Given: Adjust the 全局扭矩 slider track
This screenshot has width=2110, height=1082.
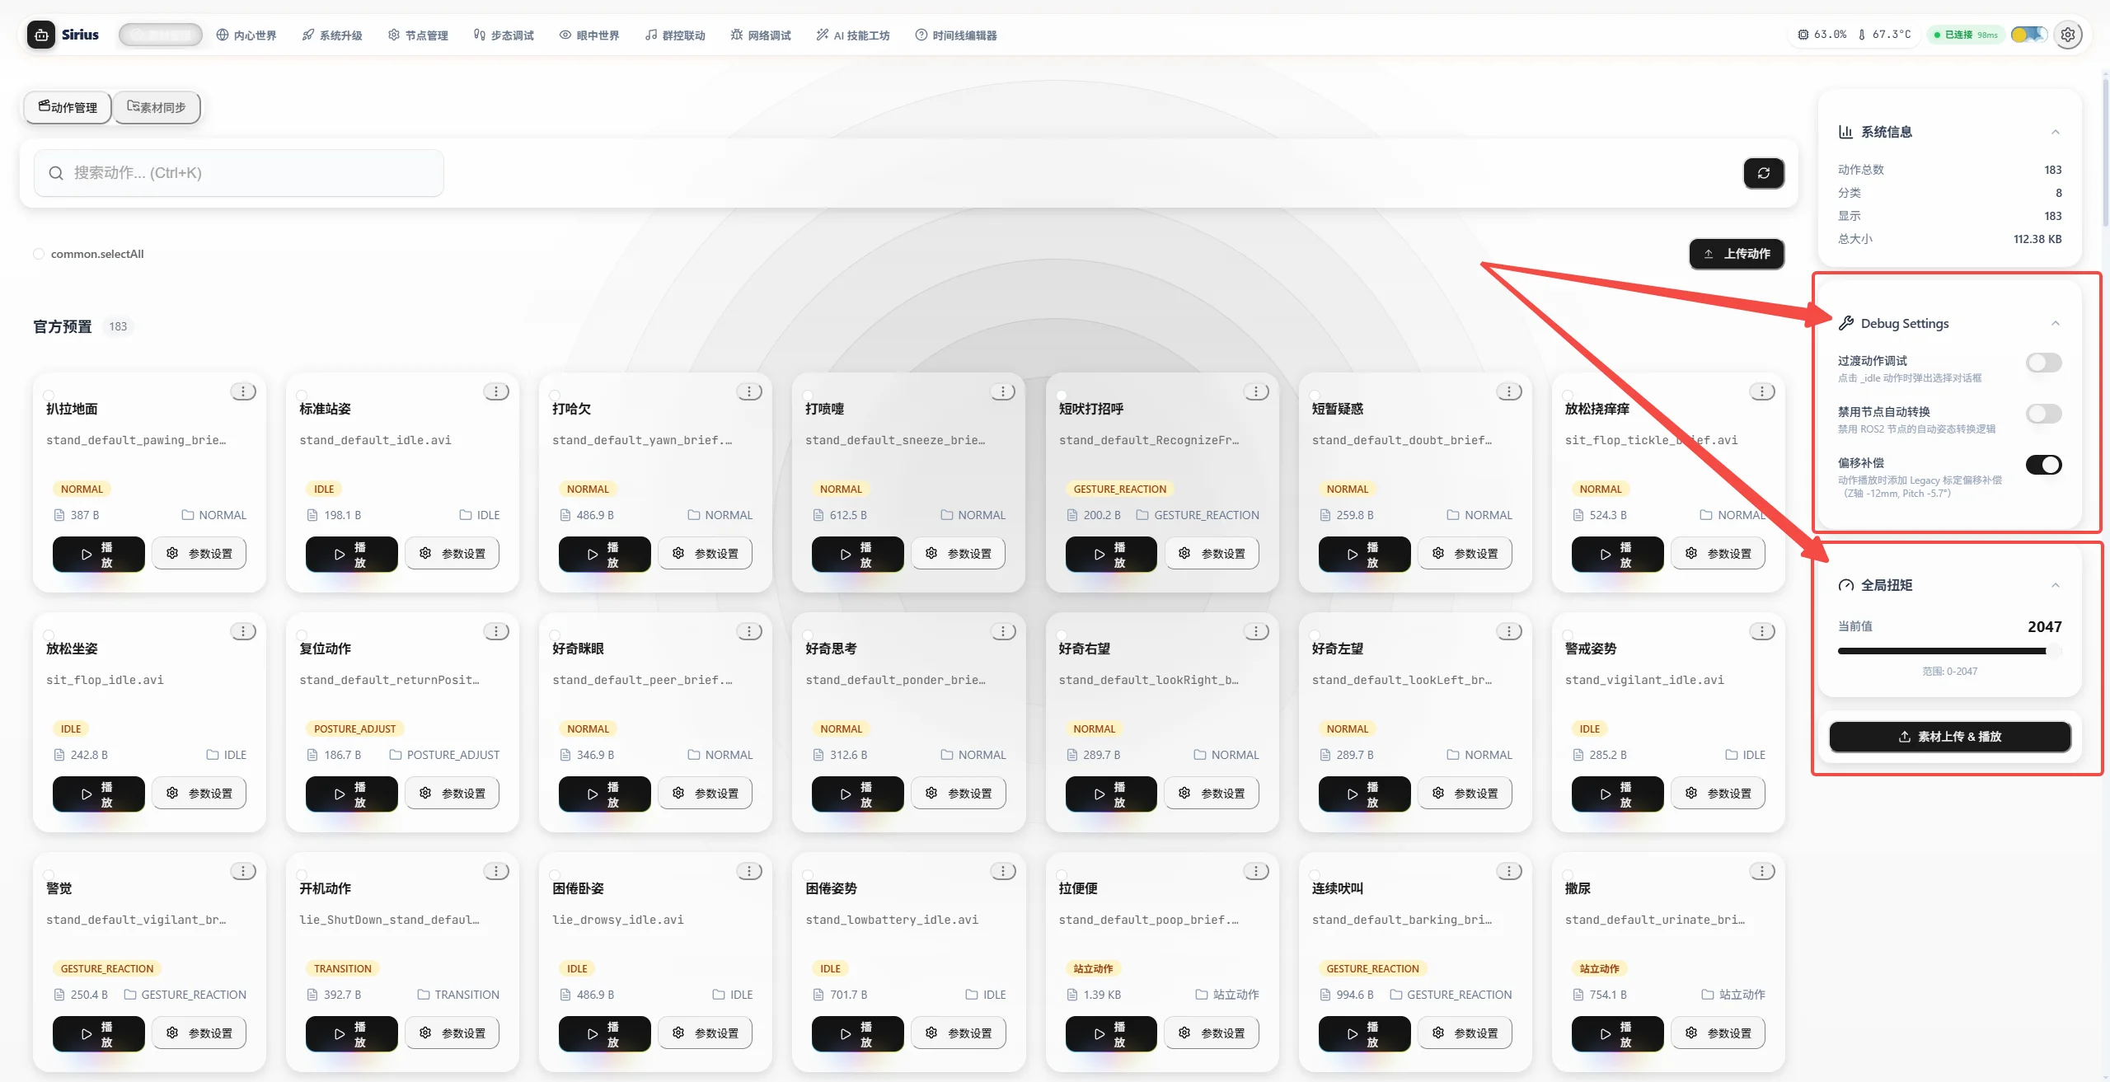Looking at the screenshot, I should coord(1950,651).
